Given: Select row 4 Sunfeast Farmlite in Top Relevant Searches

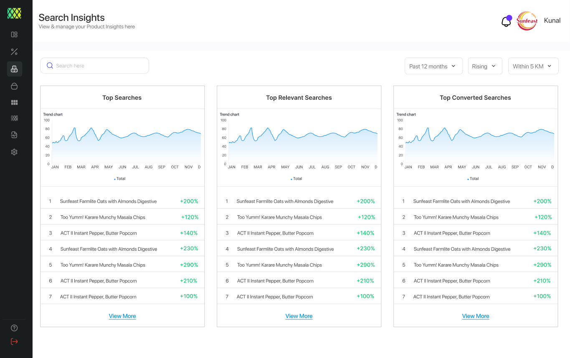Looking at the screenshot, I should [299, 249].
